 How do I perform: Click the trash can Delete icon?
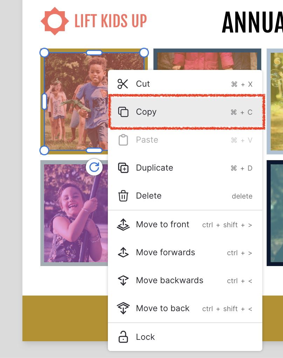pyautogui.click(x=123, y=196)
